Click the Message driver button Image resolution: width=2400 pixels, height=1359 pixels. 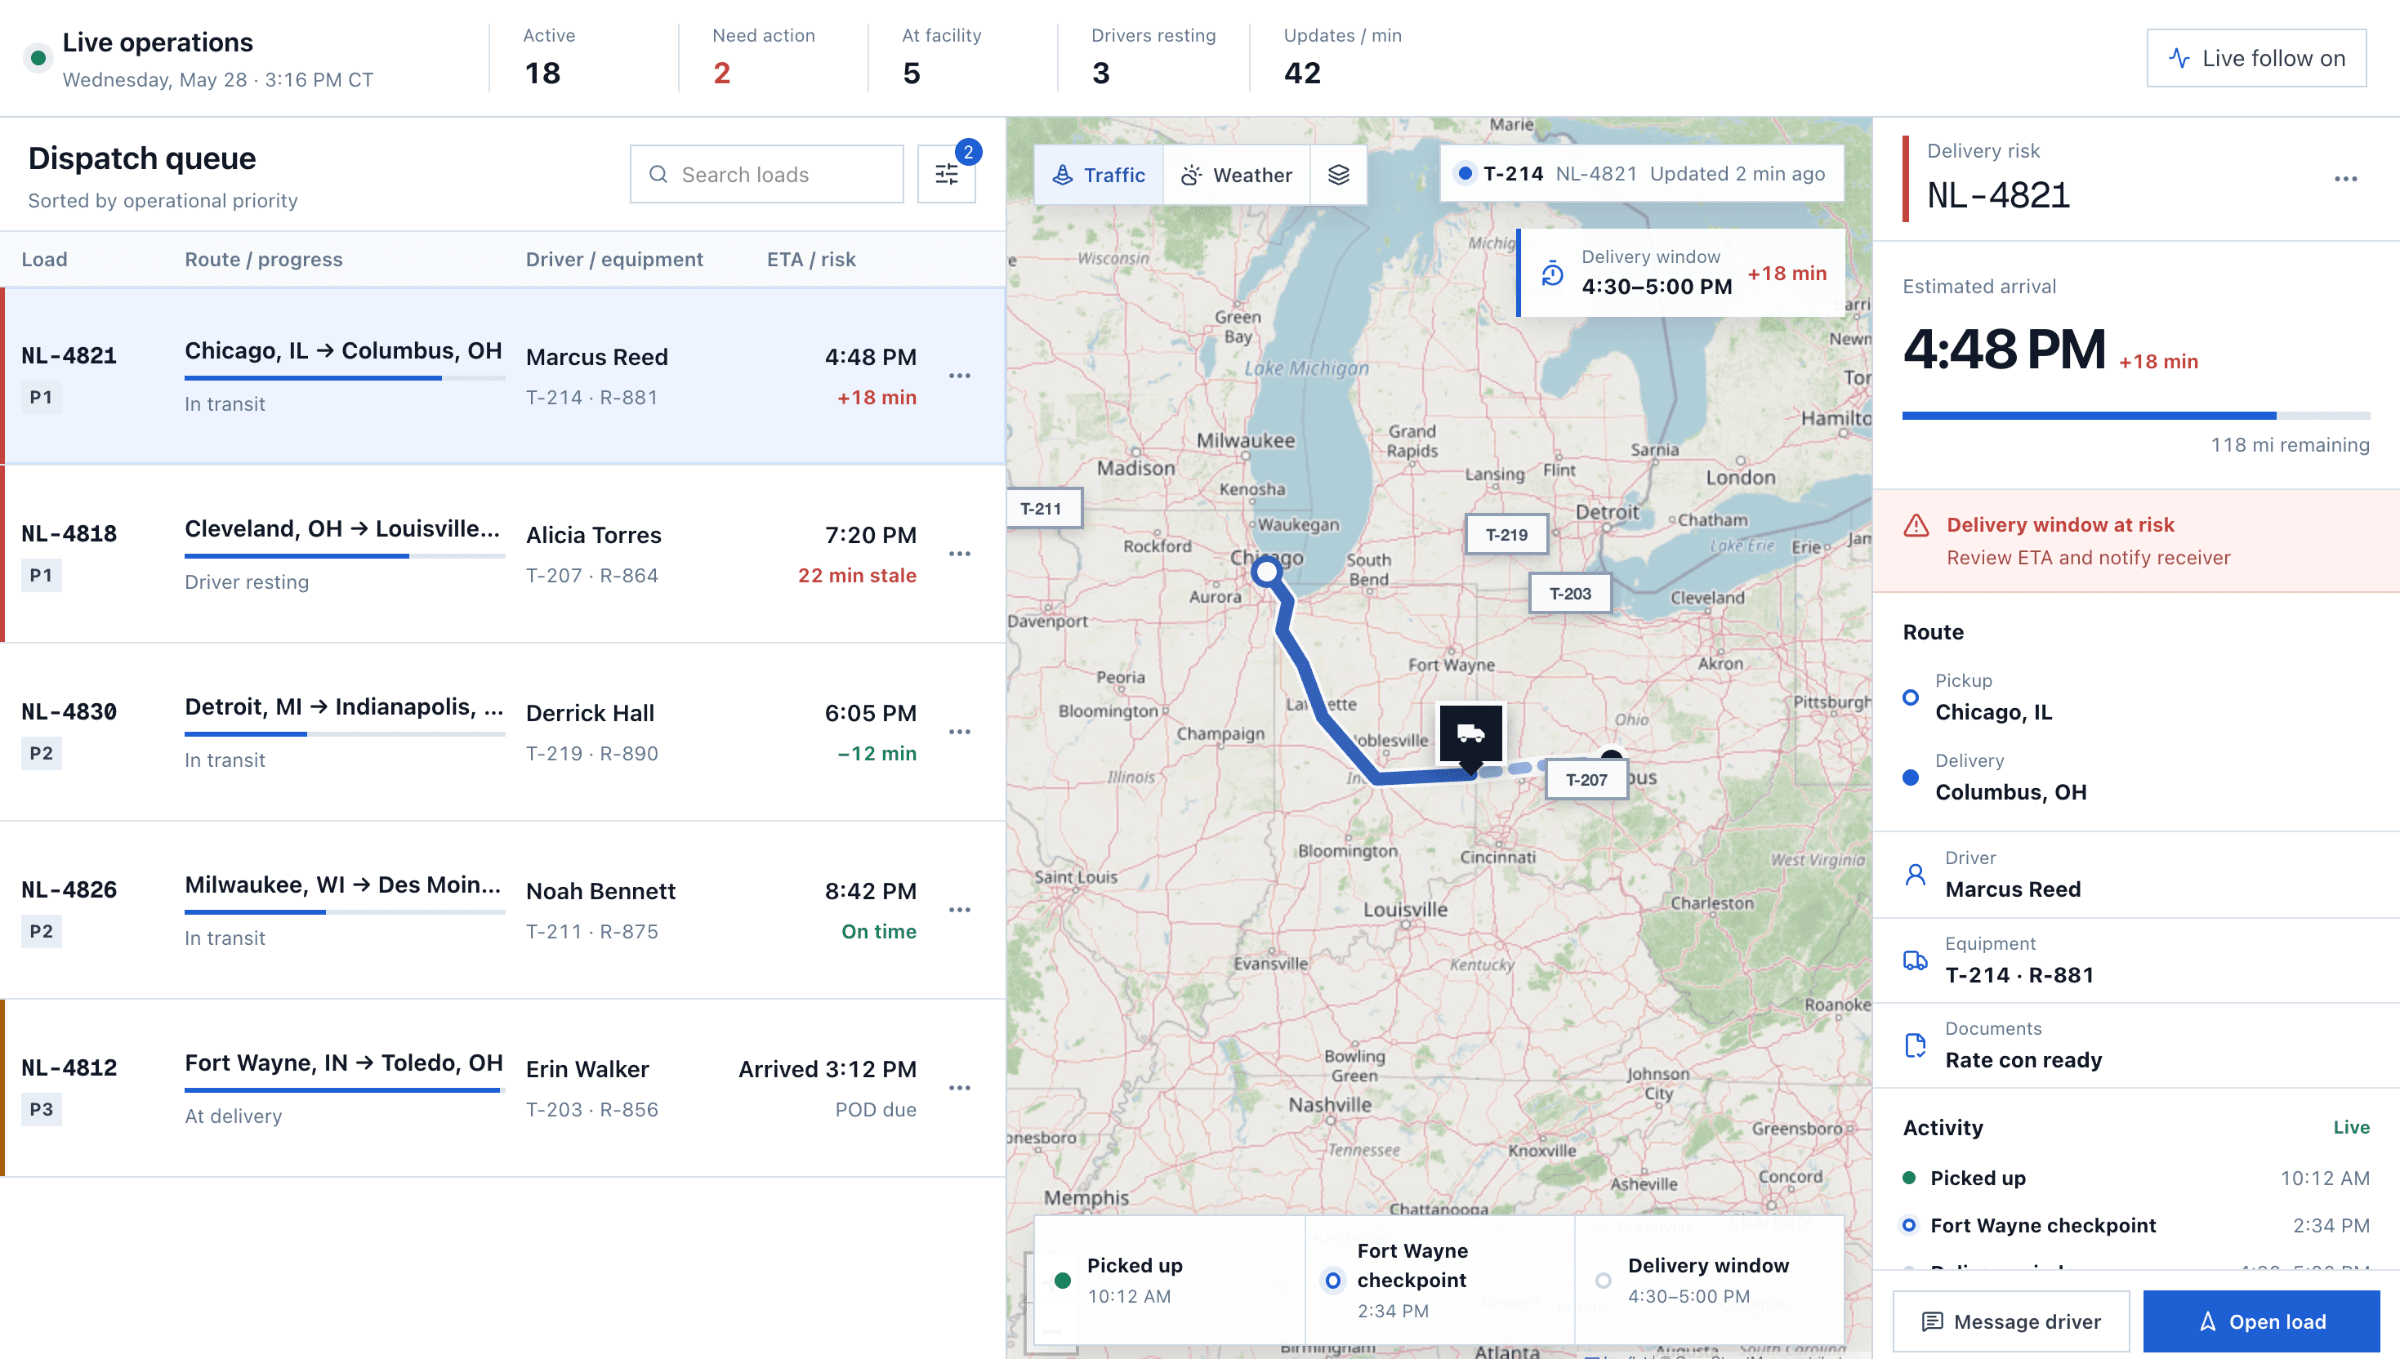click(2010, 1321)
